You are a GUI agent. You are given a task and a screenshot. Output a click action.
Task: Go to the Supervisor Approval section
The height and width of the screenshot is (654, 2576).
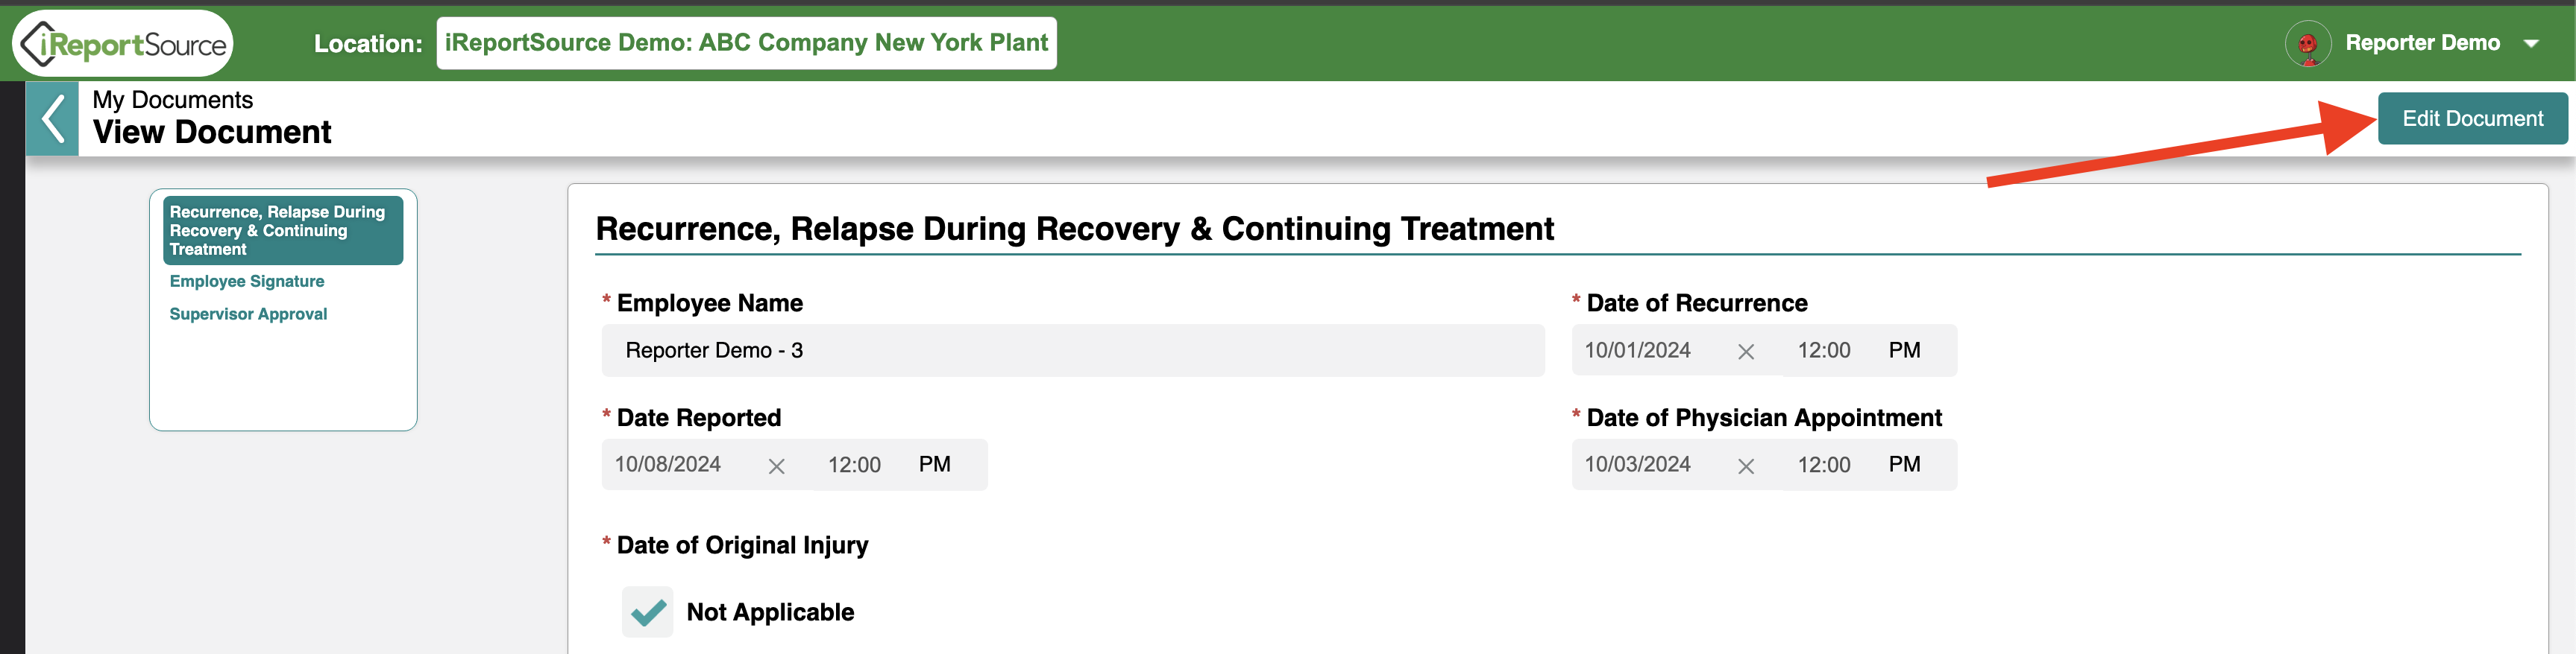[248, 314]
